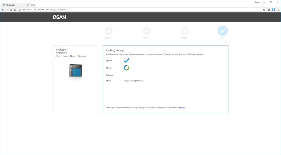This screenshot has height=155, width=281.
Task: Open the browser home page
Action: tap(15, 10)
